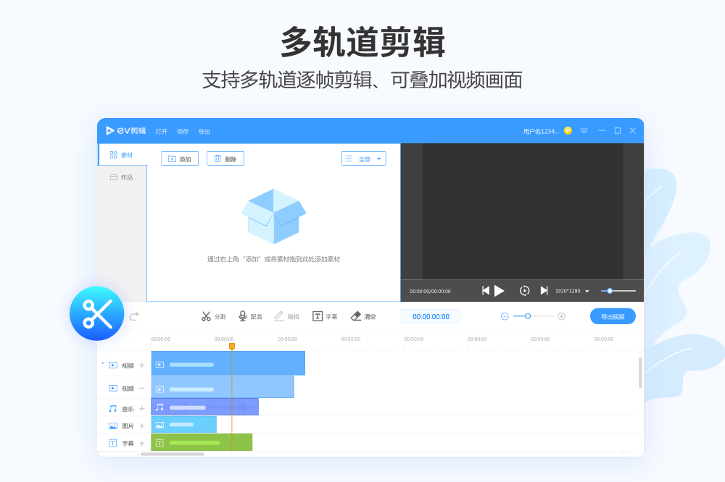Click the 保存 menu item
The image size is (725, 482).
(183, 132)
